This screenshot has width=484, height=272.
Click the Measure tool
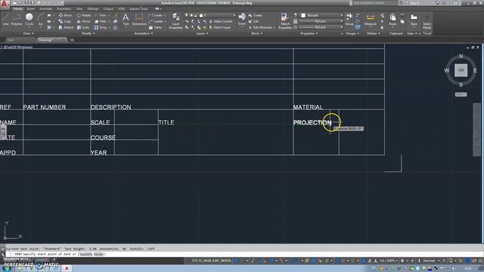(x=370, y=19)
